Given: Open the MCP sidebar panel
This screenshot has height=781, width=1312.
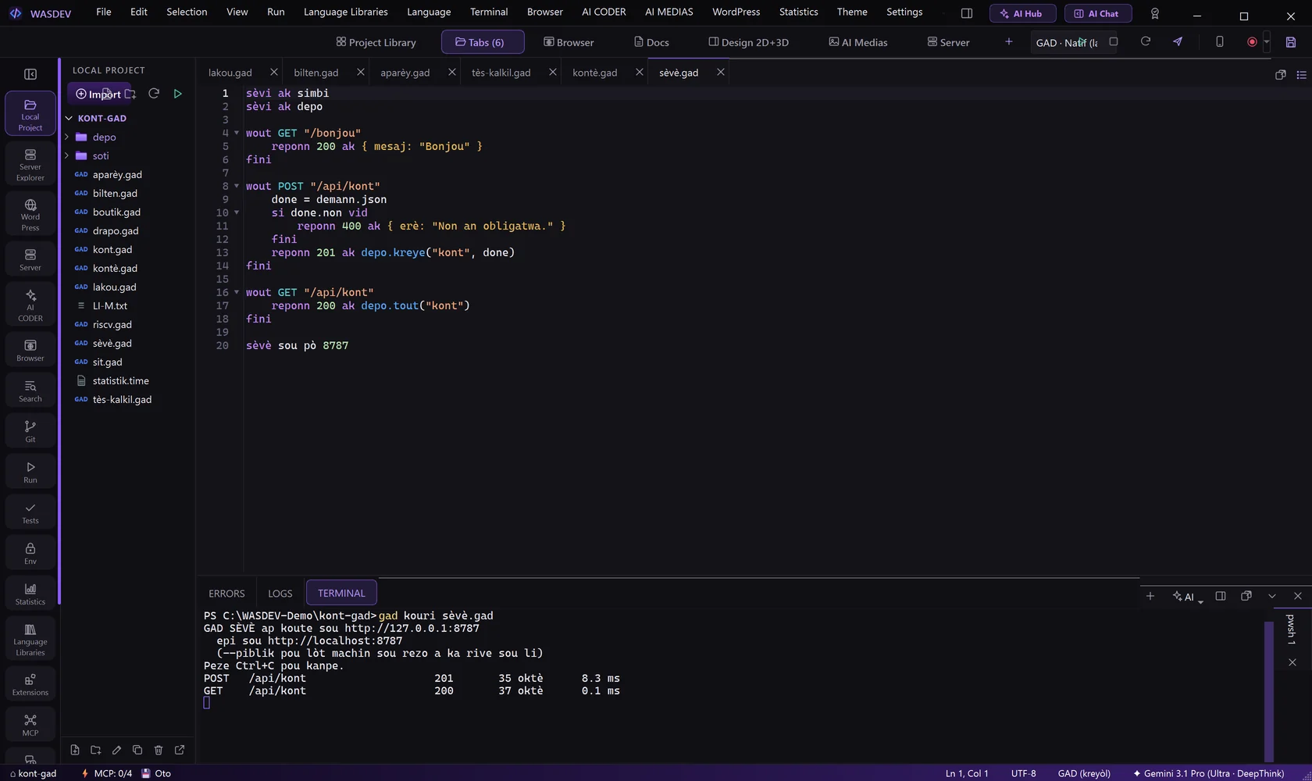Looking at the screenshot, I should (30, 725).
